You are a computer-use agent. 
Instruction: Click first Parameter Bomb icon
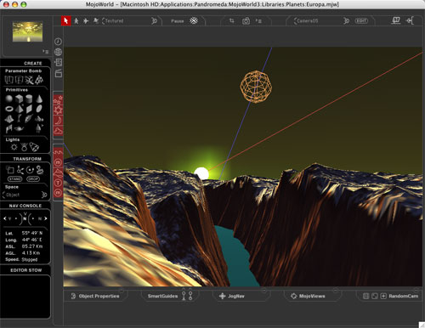[x=8, y=80]
